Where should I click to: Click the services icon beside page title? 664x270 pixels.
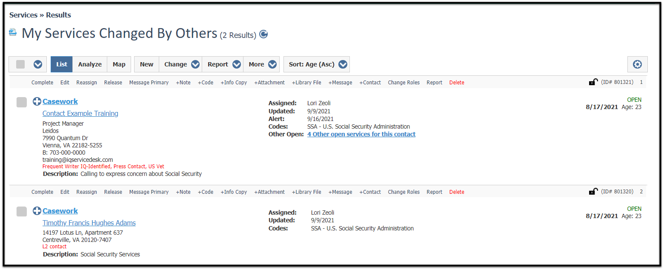point(13,32)
